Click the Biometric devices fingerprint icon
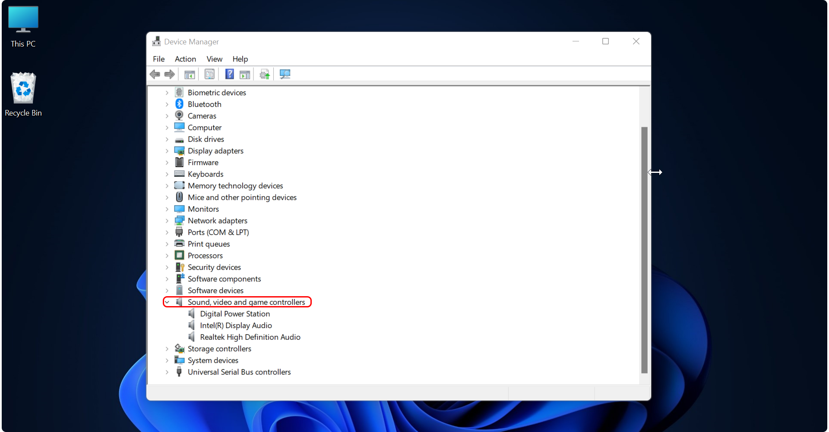Viewport: 829px width, 432px height. click(x=179, y=92)
